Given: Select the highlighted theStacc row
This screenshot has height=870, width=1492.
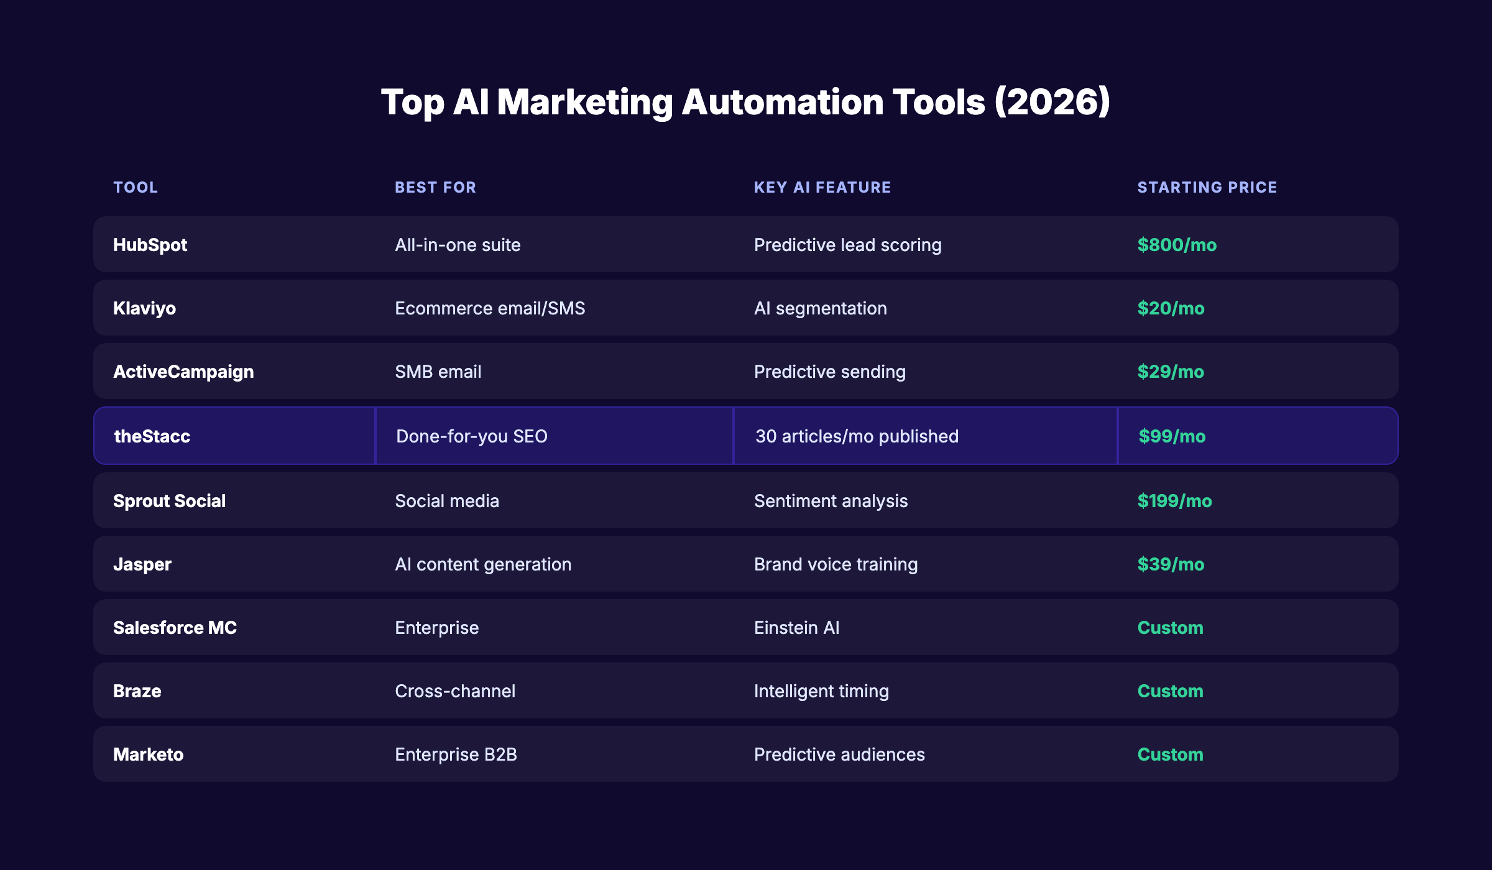Looking at the screenshot, I should pos(746,436).
